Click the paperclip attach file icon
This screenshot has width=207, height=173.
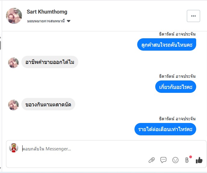[x=152, y=160]
